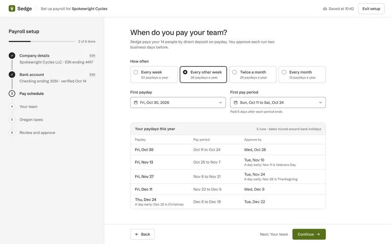This screenshot has height=244, width=391.
Task: Open the Sun, Oct 11 to Sat, Oct 24 selector
Action: (x=278, y=102)
